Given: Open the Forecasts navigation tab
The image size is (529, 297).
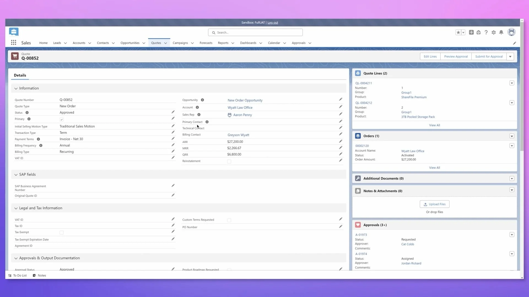Looking at the screenshot, I should coord(206,43).
